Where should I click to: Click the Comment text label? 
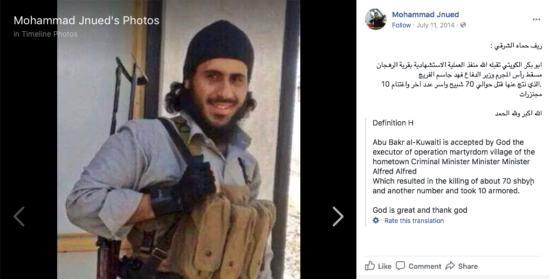(x=425, y=267)
